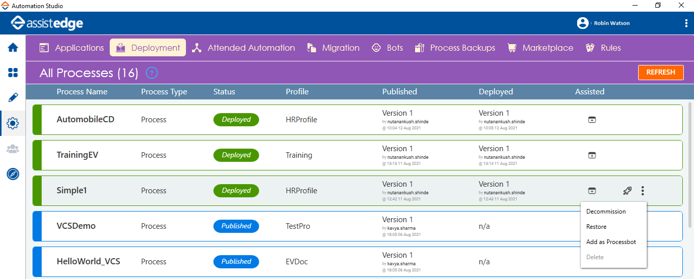Click the four-squares dashboard sidebar icon
694x279 pixels.
coord(13,73)
